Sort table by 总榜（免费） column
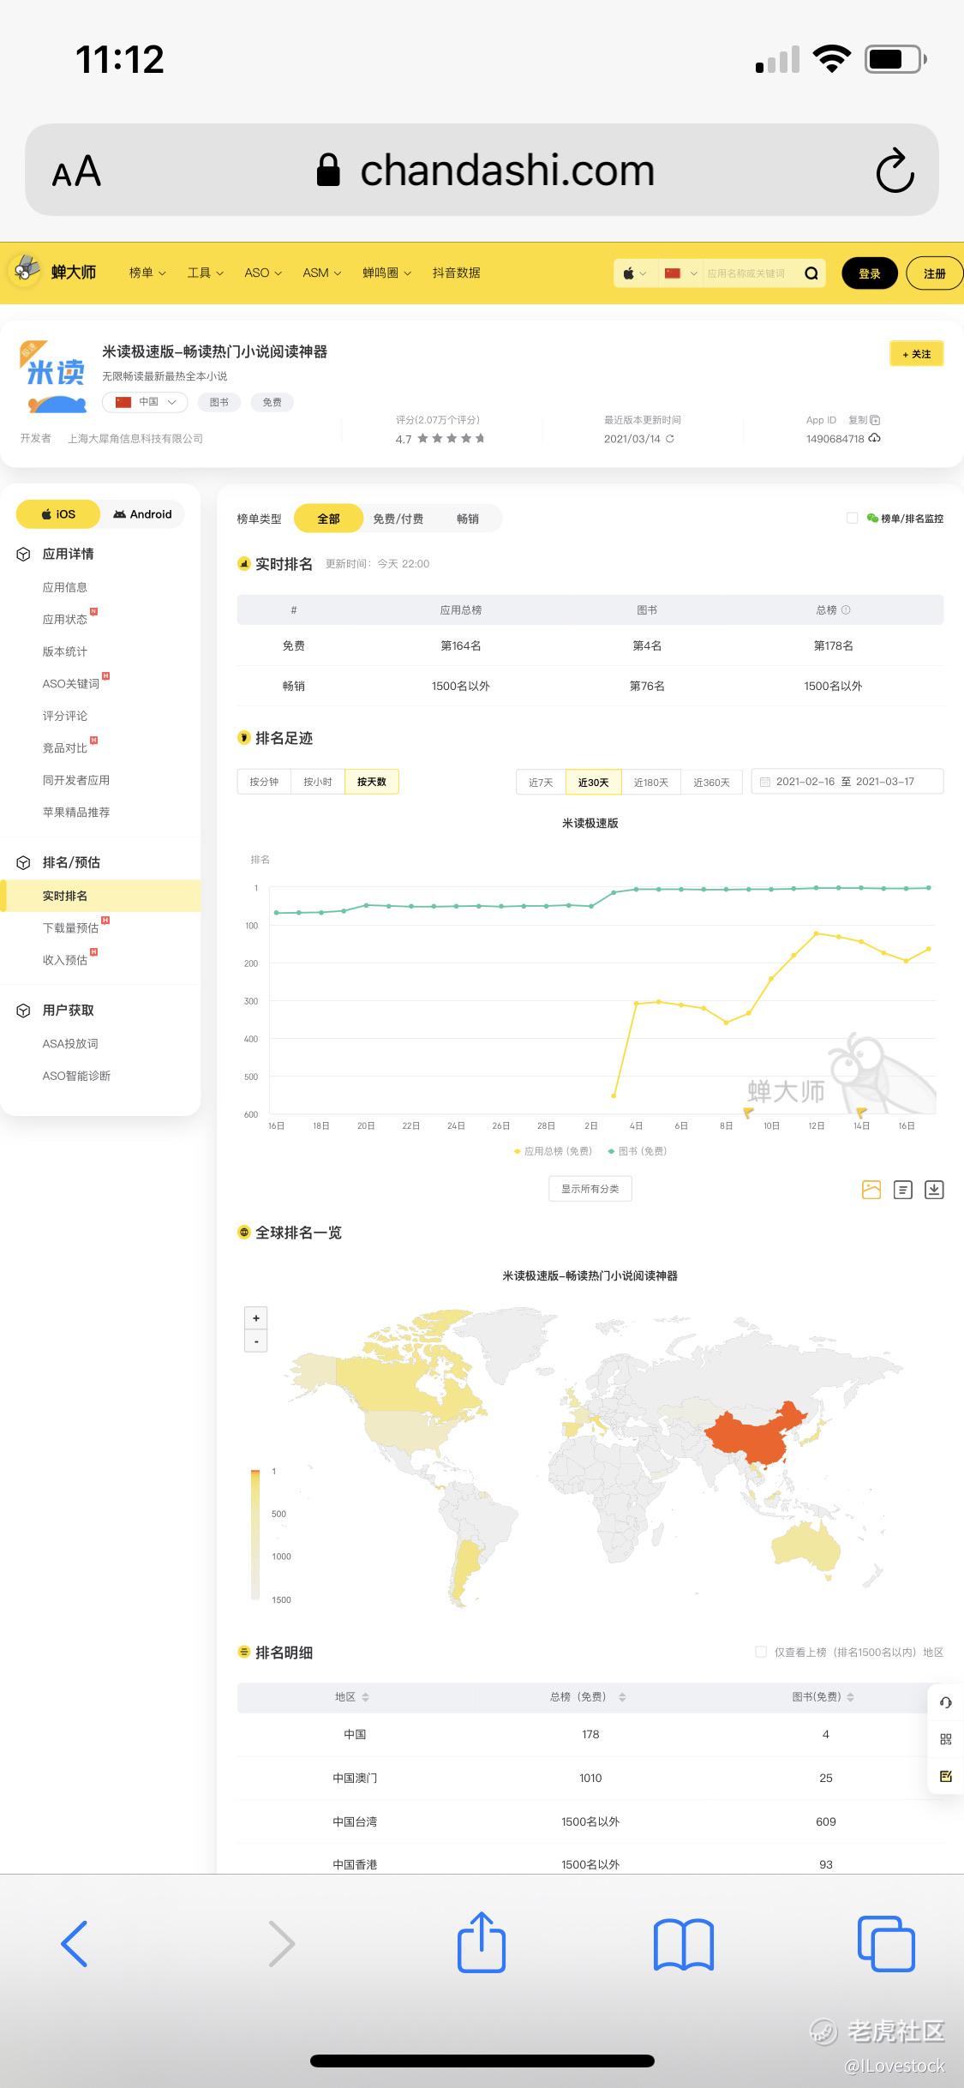Screen dimensions: 964x2088 coord(588,1697)
